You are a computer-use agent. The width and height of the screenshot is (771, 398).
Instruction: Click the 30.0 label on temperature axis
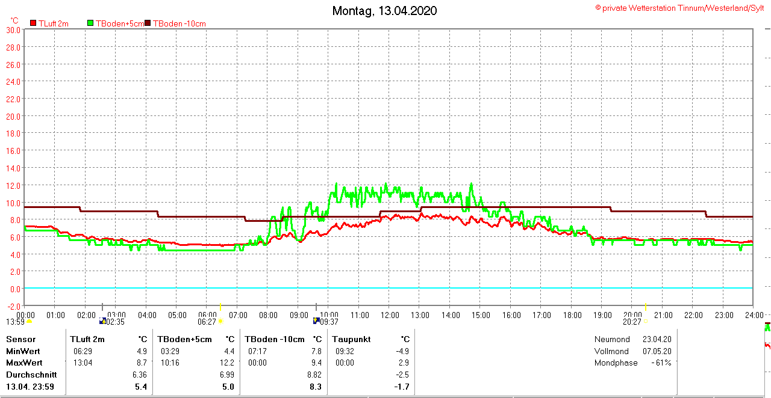coord(13,29)
